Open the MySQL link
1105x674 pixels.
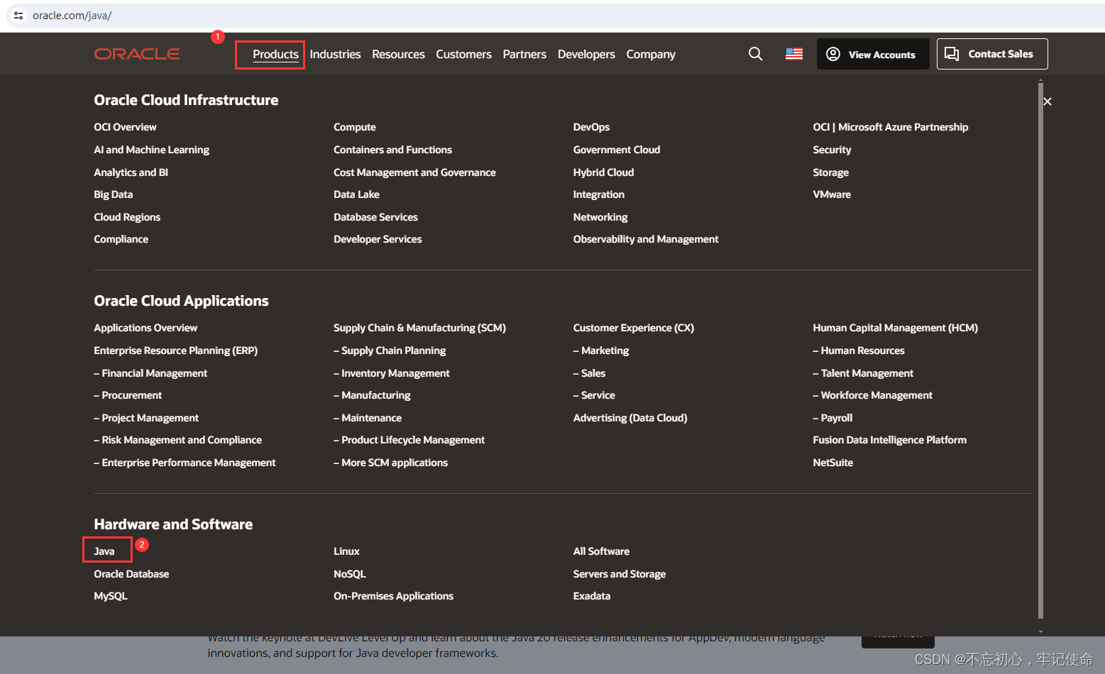coord(111,596)
